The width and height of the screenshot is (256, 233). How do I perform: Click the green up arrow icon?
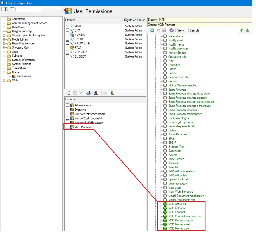pyautogui.click(x=242, y=30)
